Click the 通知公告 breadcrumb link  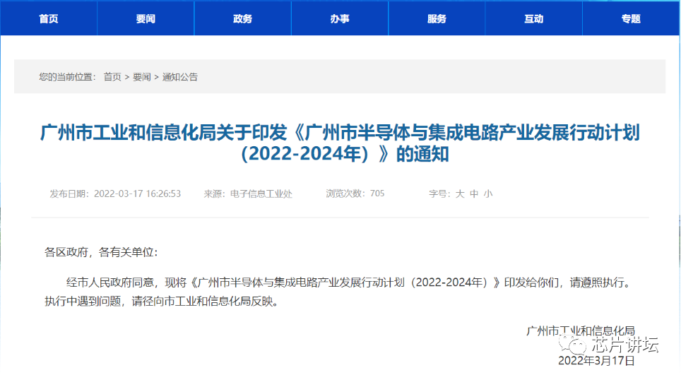pyautogui.click(x=180, y=77)
